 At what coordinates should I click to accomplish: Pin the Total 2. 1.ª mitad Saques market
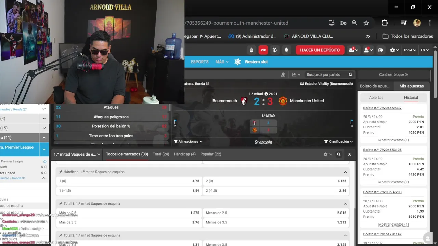point(61,235)
